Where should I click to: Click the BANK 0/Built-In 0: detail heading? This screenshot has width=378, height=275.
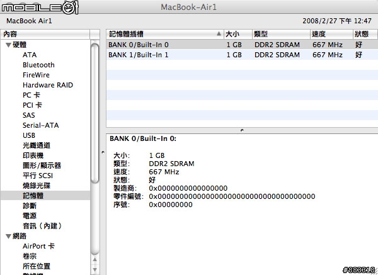[x=143, y=138]
